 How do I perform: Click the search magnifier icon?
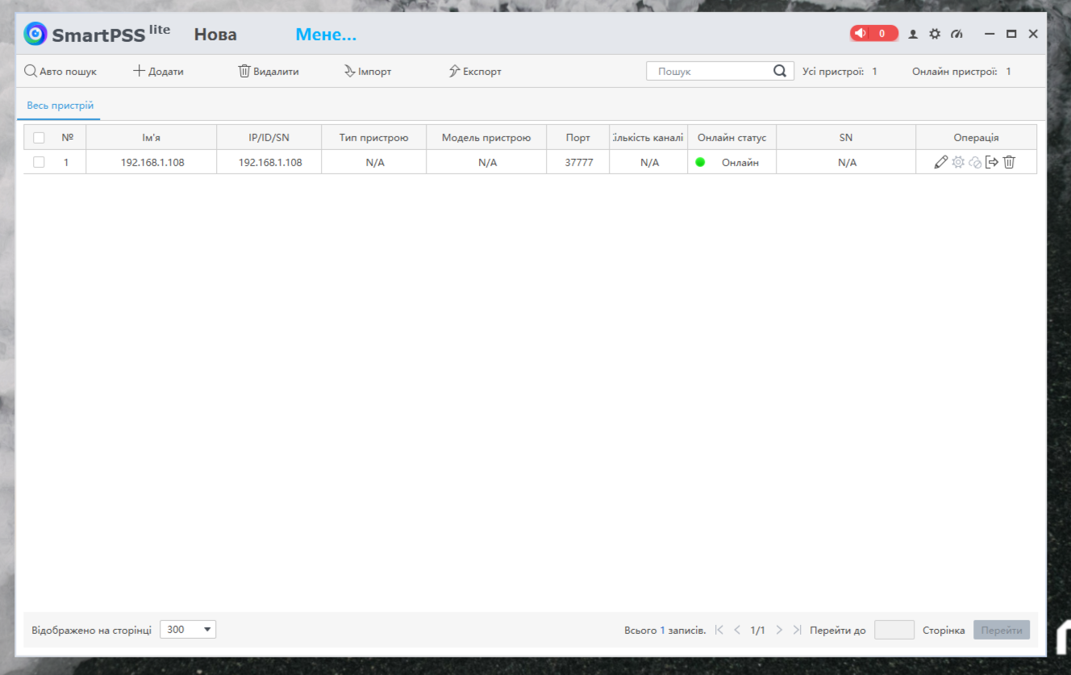780,71
